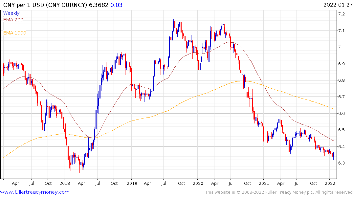Viewport: 353px width, 197px height.
Task: Click the chart date 2022-01-27
Action: [x=338, y=5]
